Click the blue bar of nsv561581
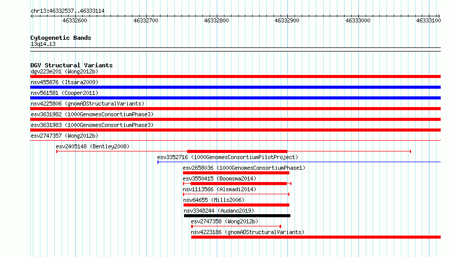Image resolution: width=455 pixels, height=257 pixels. click(235, 98)
